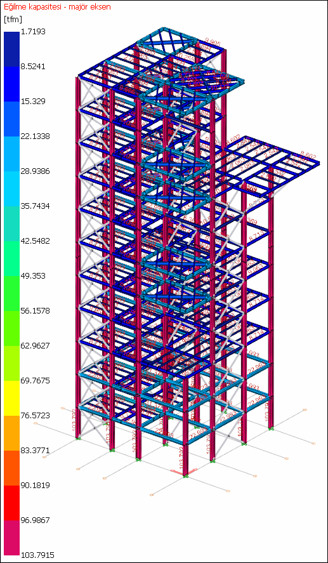Click the "Eğilme kapasitesi - majör eksen" title
Screen dimensions: 328x563
tap(57, 6)
